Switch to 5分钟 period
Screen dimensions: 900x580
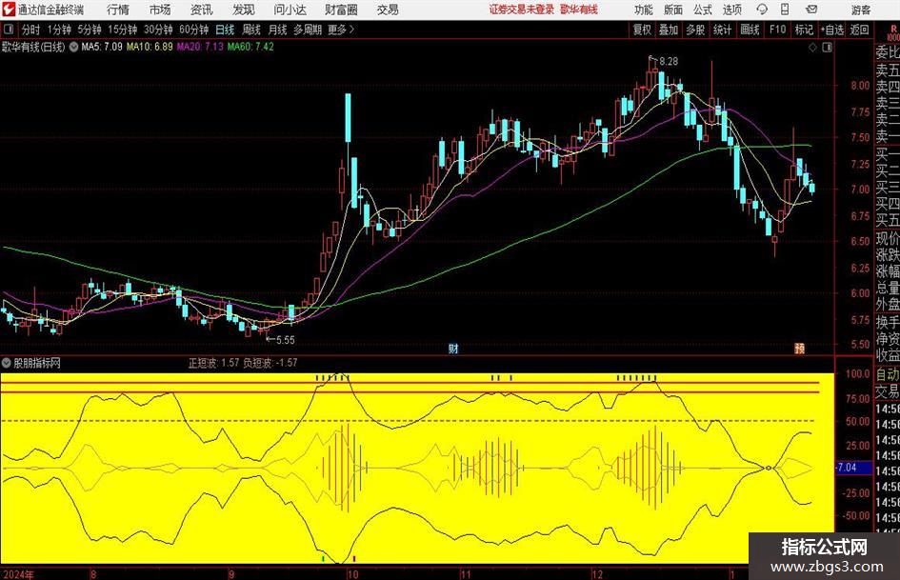pyautogui.click(x=90, y=30)
